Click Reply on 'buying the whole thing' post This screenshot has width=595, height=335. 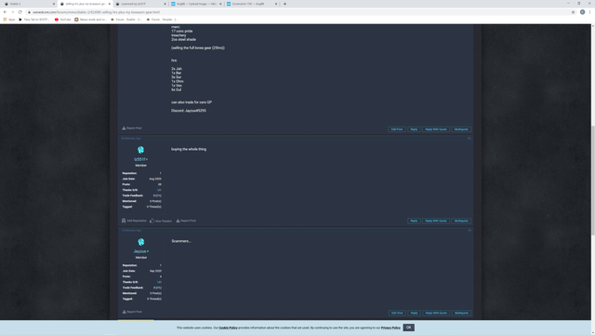[x=414, y=221]
